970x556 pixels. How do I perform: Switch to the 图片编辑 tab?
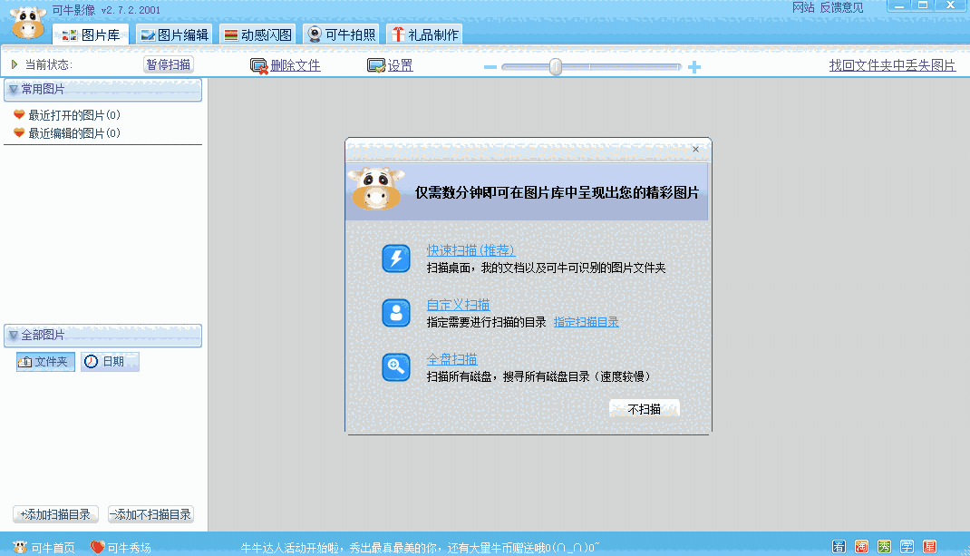(174, 33)
